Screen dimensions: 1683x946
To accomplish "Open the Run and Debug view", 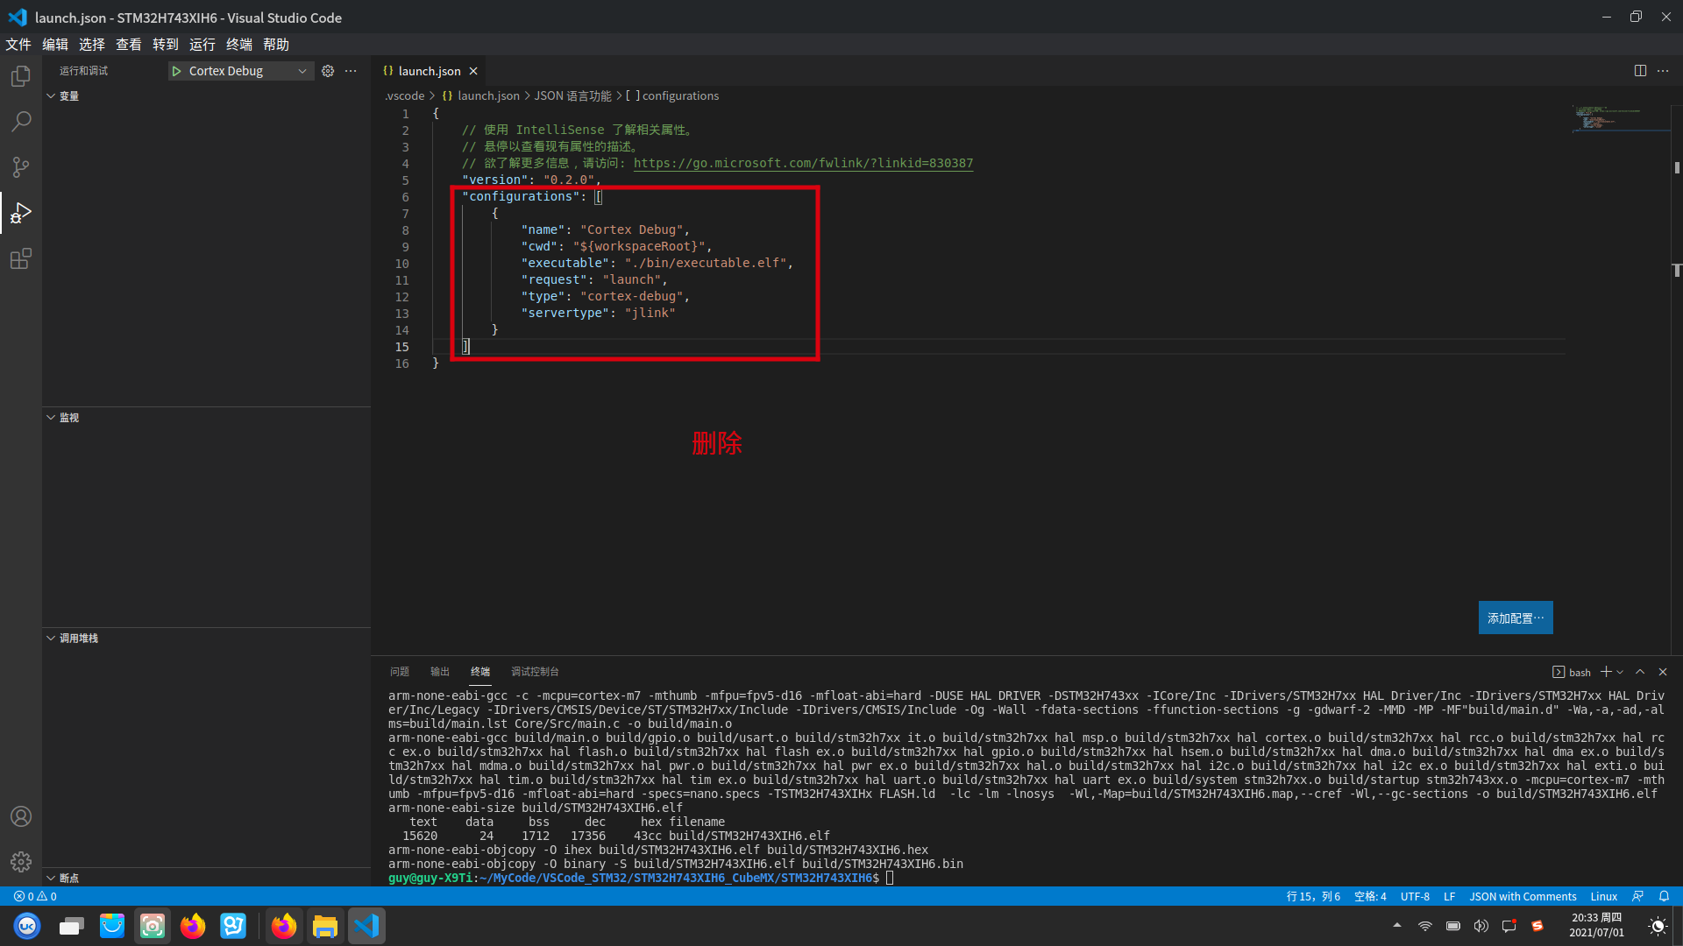I will (21, 213).
